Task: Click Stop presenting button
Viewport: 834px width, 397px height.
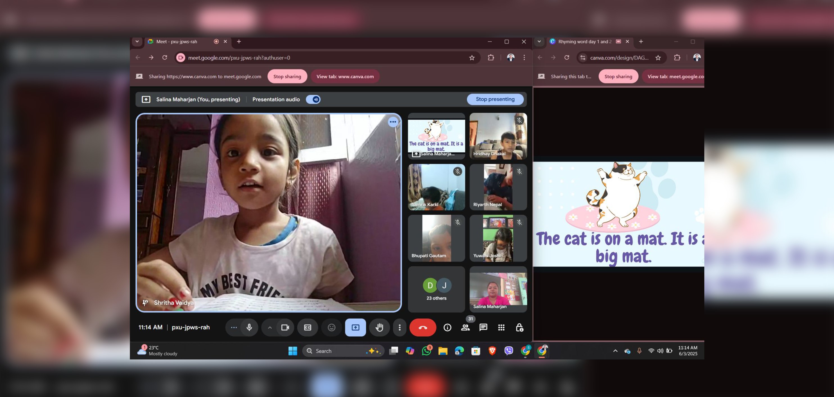Action: click(x=495, y=99)
